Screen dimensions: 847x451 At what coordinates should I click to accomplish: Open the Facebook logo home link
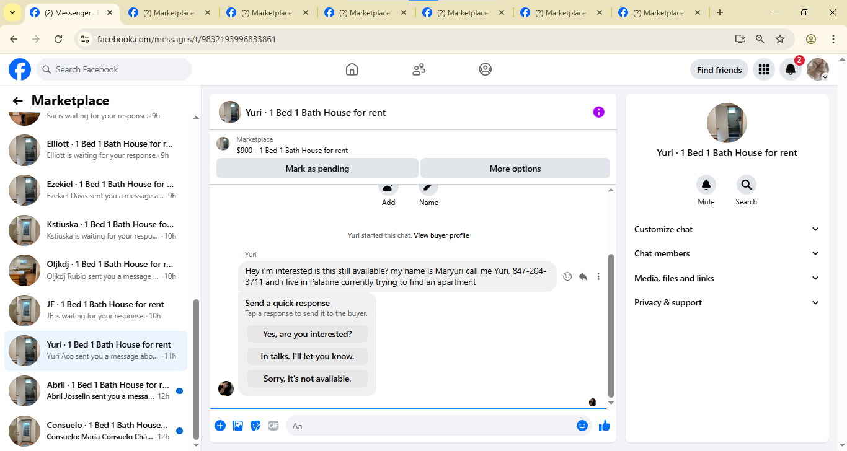pos(20,69)
